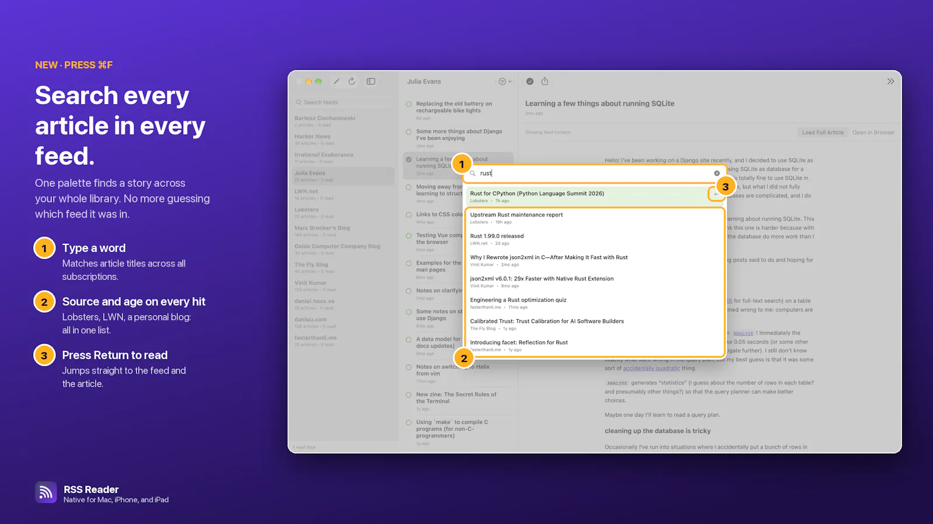Screen dimensions: 933x524
Task: Open result 'Rust for CPython (Python Language Summit 2026)'
Action: [x=595, y=197]
